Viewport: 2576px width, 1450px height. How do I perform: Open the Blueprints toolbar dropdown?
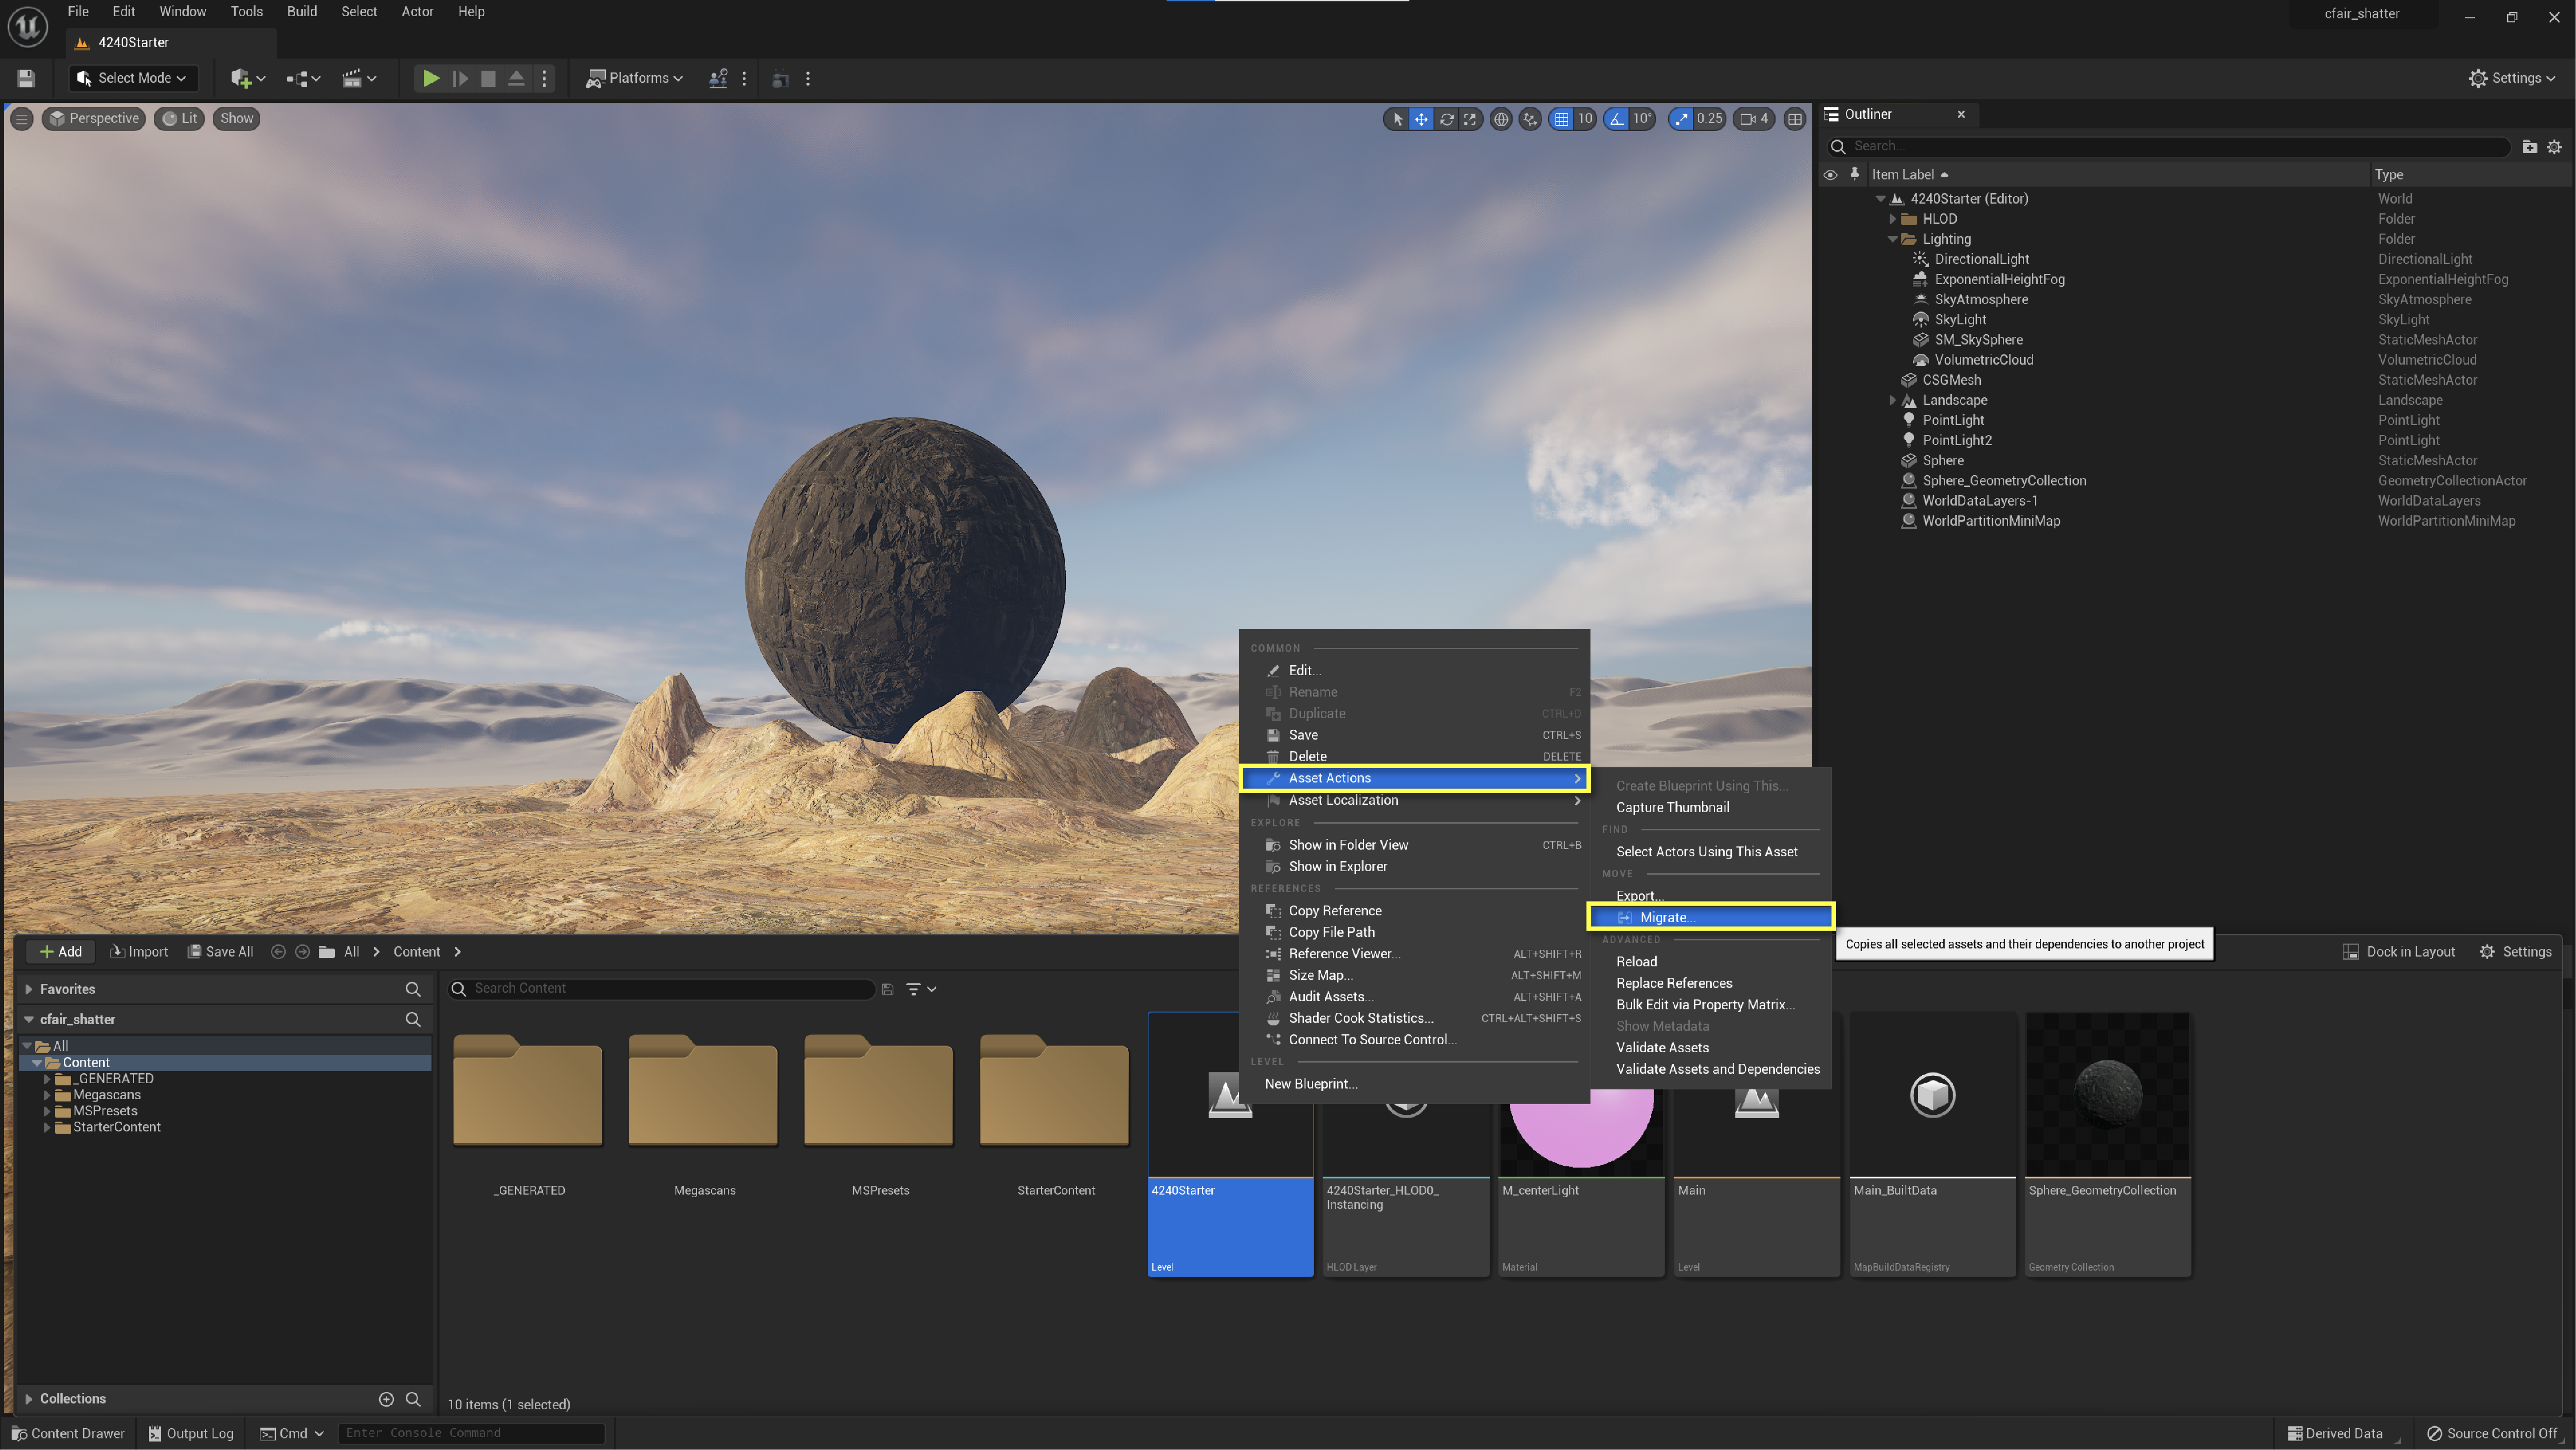303,78
